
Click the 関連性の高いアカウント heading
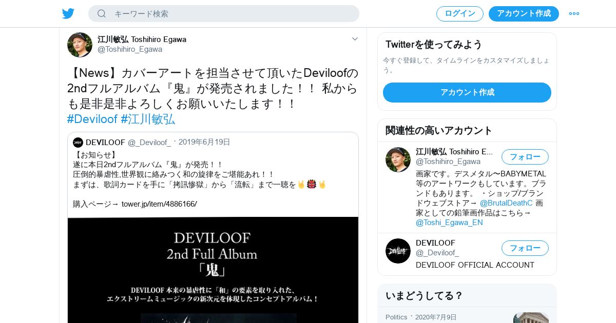click(x=439, y=130)
